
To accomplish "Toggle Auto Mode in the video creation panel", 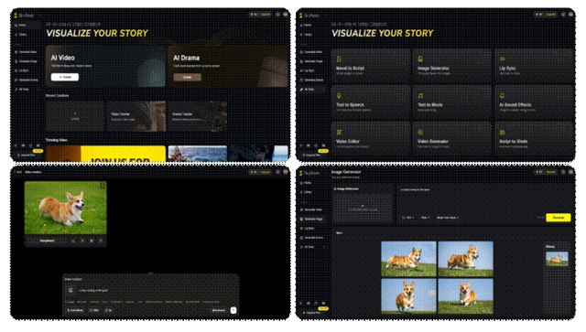I will click(x=75, y=310).
